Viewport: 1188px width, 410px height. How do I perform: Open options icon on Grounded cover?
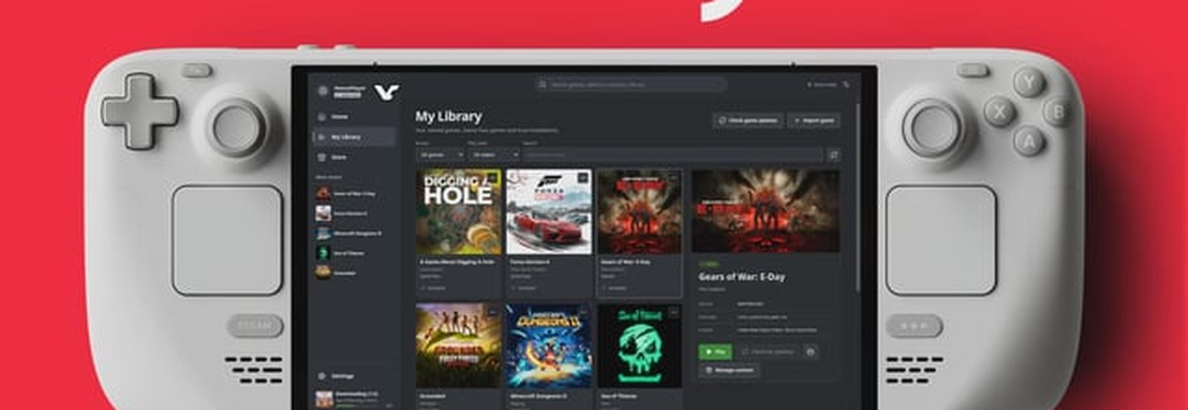pos(493,312)
